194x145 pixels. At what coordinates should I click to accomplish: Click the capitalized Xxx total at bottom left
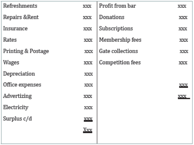tap(88, 130)
